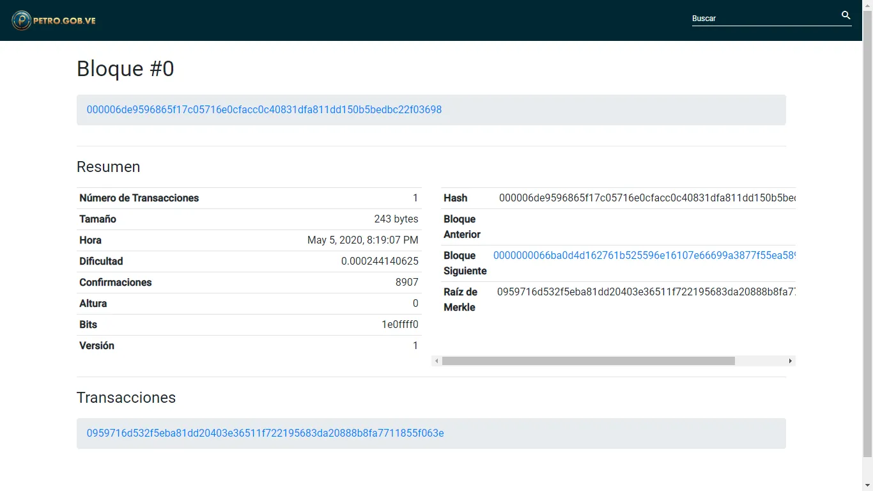The image size is (873, 491).
Task: Click the horizontal scrollbar thumb in the hash table
Action: pos(588,361)
